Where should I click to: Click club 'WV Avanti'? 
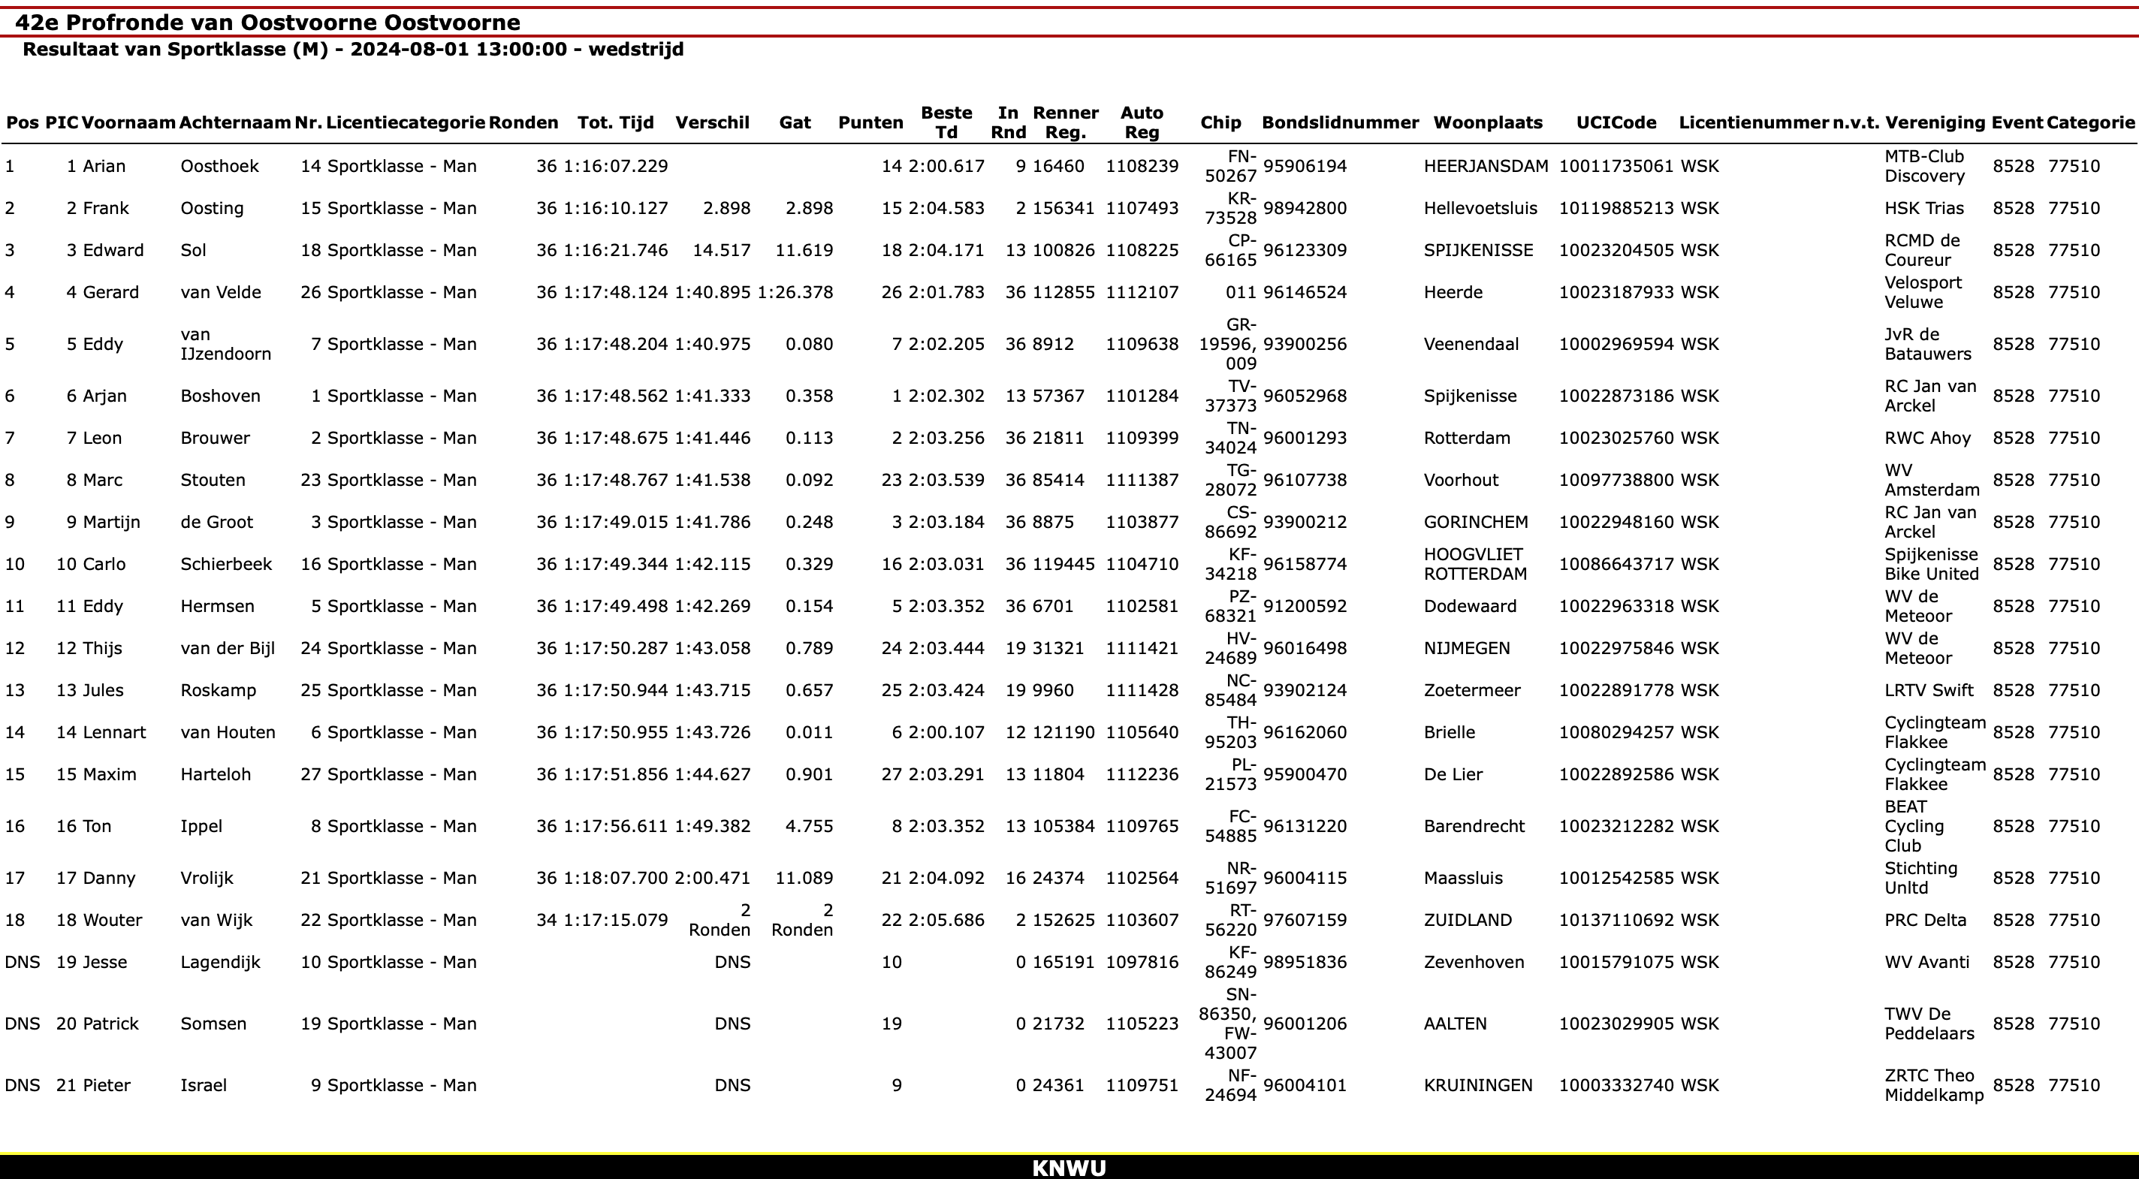(1926, 962)
